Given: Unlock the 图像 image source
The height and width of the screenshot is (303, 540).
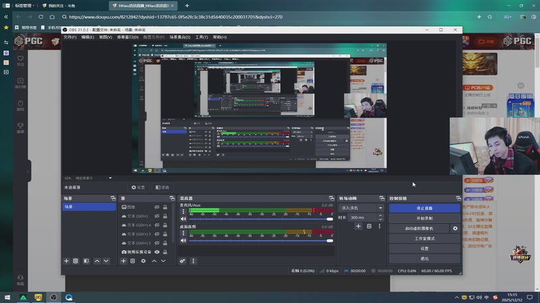Looking at the screenshot, I should pos(165,207).
